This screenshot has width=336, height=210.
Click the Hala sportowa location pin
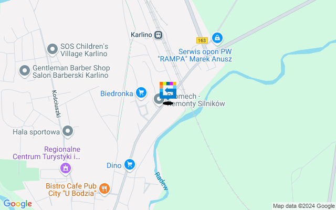[68, 131]
